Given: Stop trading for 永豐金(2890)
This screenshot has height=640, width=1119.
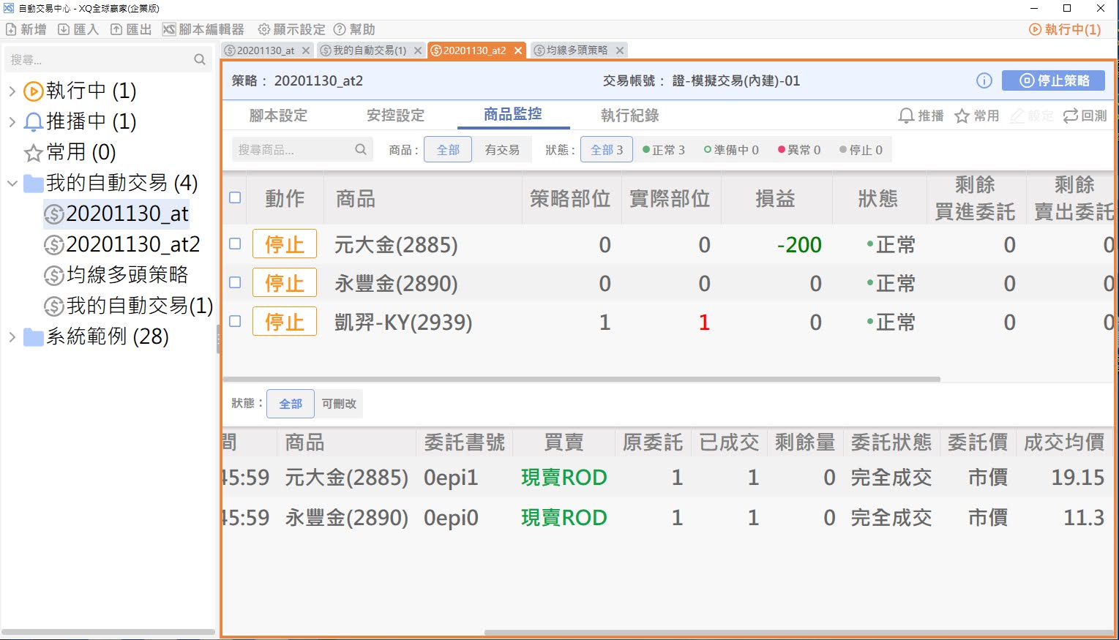Looking at the screenshot, I should tap(284, 283).
